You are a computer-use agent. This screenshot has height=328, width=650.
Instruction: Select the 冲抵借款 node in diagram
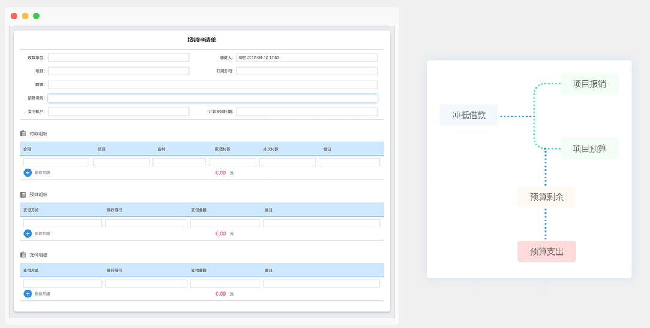pyautogui.click(x=469, y=116)
